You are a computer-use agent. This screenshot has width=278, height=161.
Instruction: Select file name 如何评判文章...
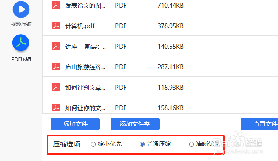pyautogui.click(x=85, y=88)
